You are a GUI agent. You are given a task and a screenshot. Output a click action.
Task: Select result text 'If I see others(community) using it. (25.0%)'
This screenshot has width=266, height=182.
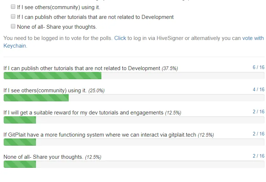click(x=54, y=90)
